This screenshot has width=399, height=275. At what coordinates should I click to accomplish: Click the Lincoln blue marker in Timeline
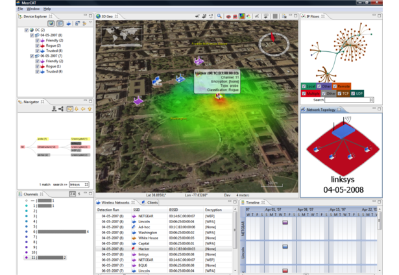285,246
